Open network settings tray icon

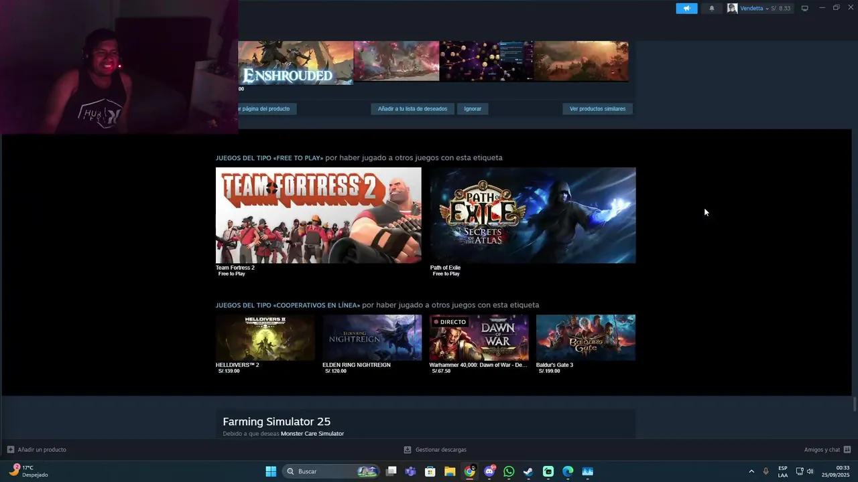point(800,471)
